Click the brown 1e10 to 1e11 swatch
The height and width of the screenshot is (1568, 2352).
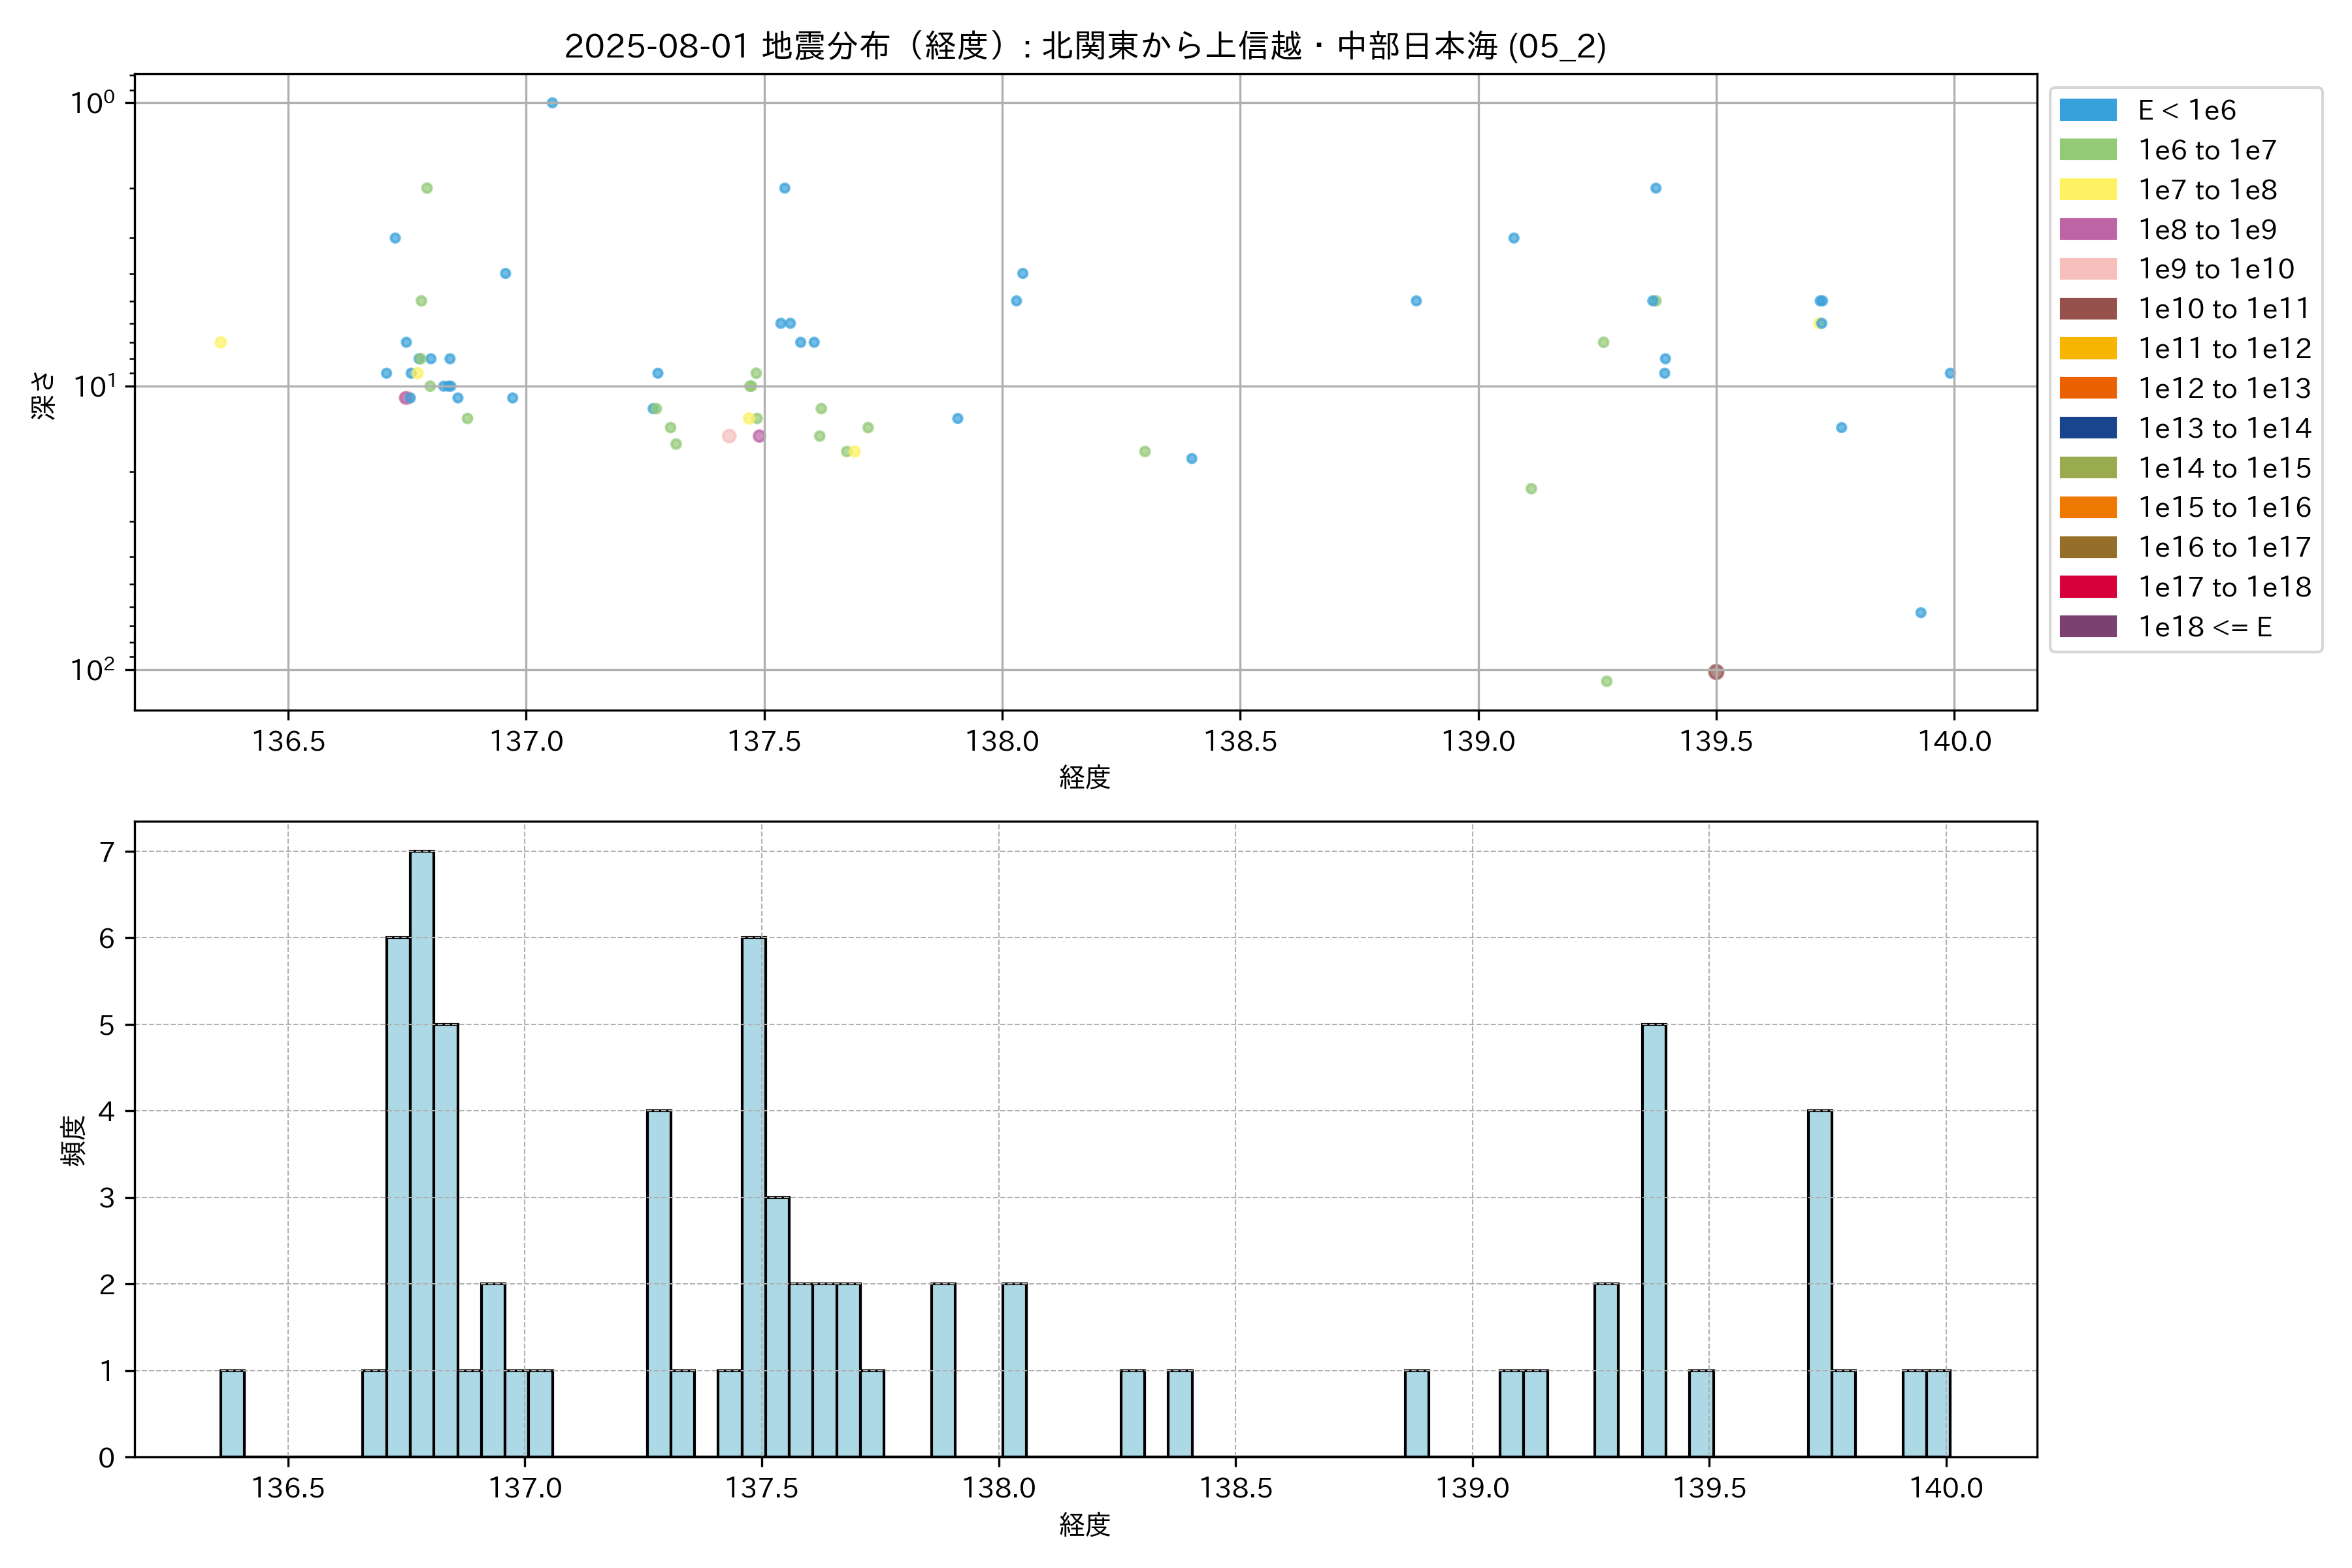point(2087,309)
